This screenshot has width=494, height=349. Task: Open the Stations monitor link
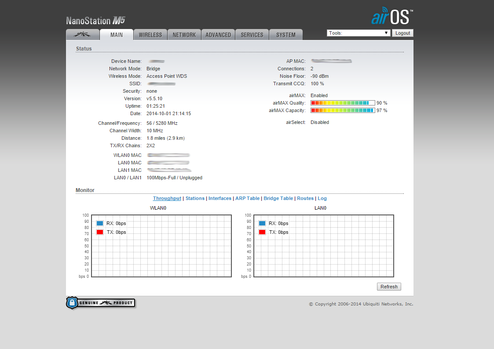click(195, 198)
